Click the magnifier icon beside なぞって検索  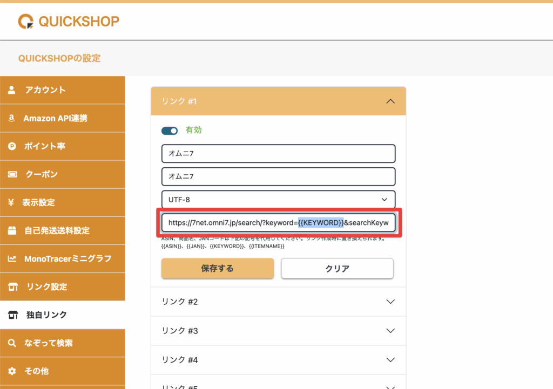coord(12,343)
